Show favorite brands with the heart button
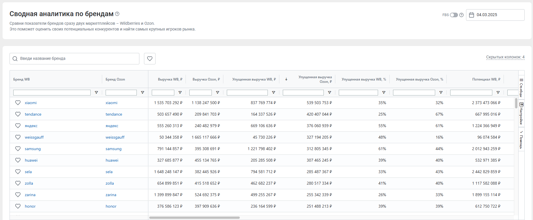 pos(150,59)
